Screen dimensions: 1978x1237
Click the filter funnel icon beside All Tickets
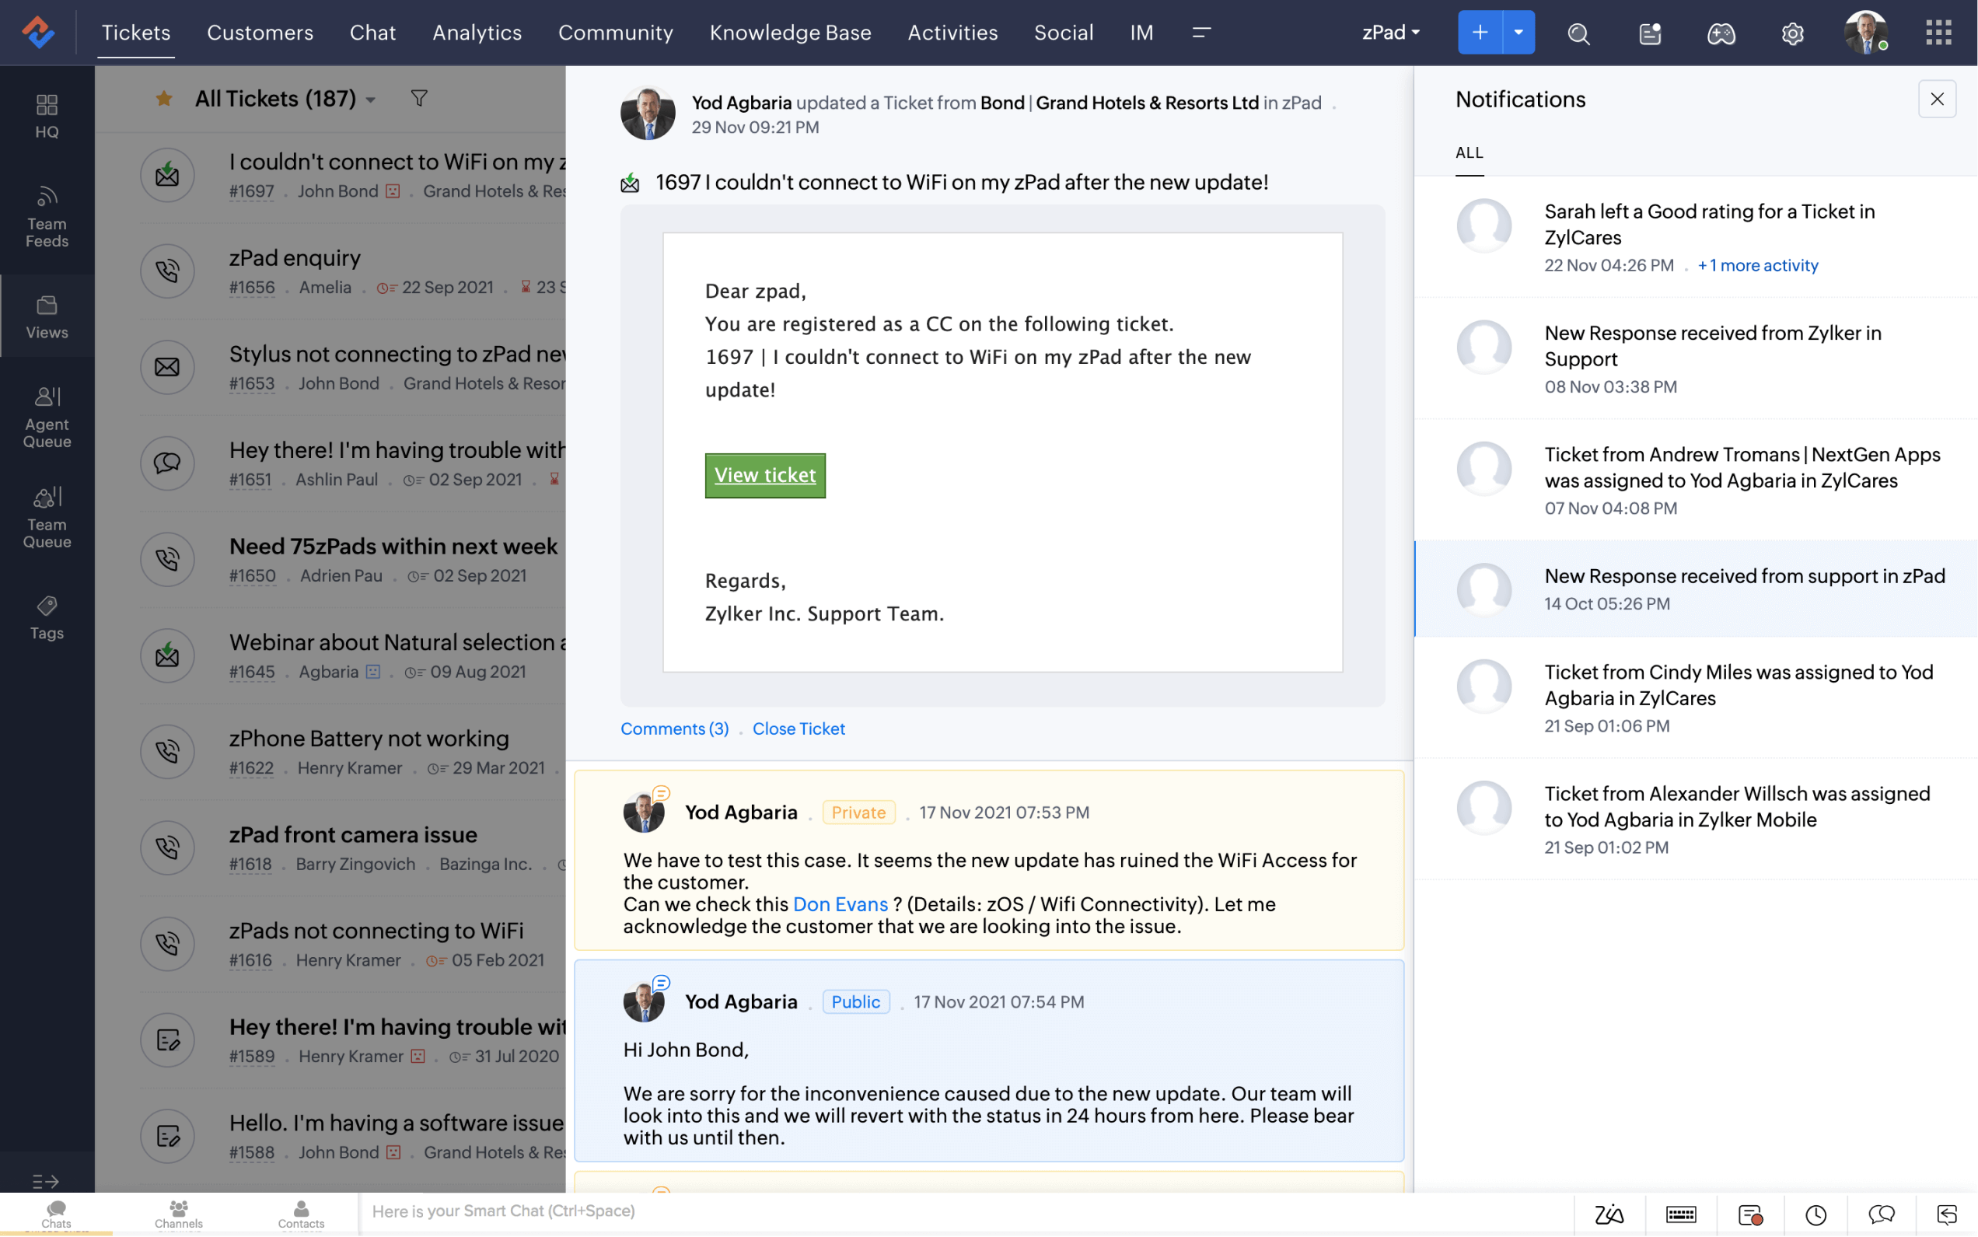point(419,98)
